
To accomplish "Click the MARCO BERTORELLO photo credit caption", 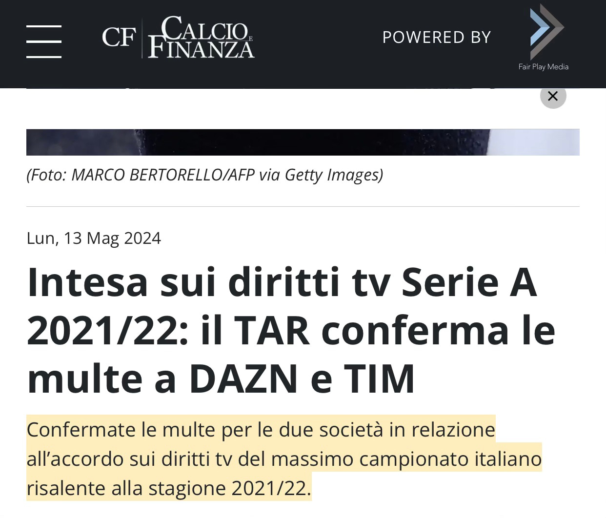I will pos(204,175).
